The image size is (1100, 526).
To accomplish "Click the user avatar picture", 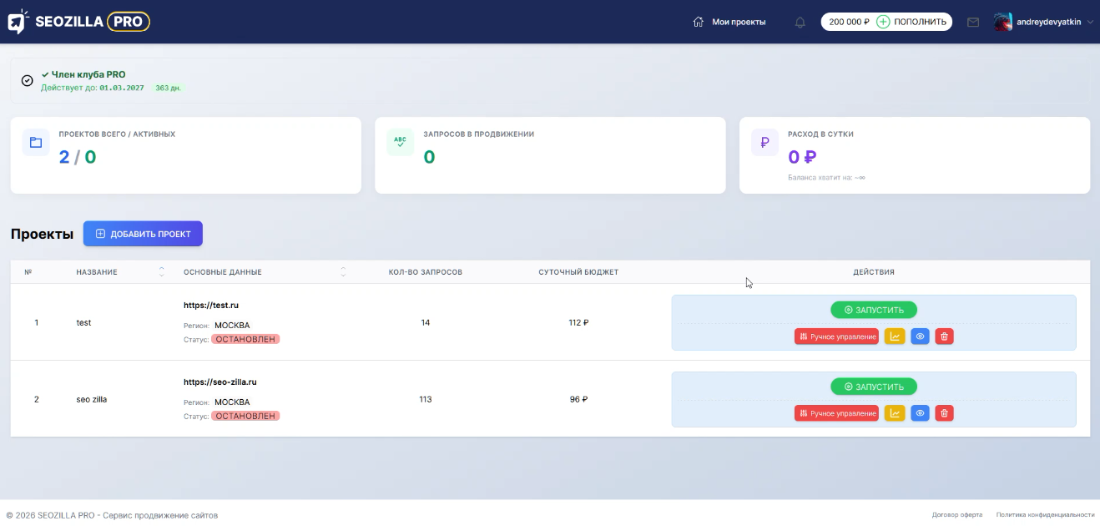I will tap(1003, 23).
